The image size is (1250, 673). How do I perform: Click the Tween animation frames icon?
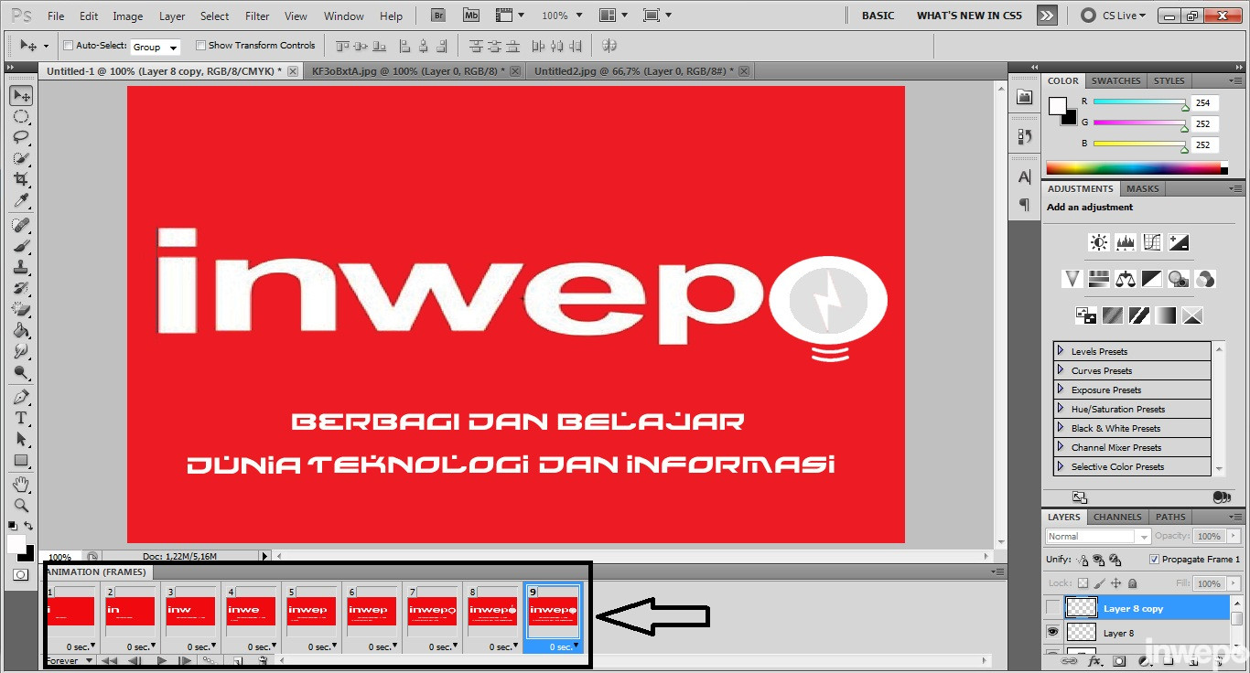click(211, 660)
